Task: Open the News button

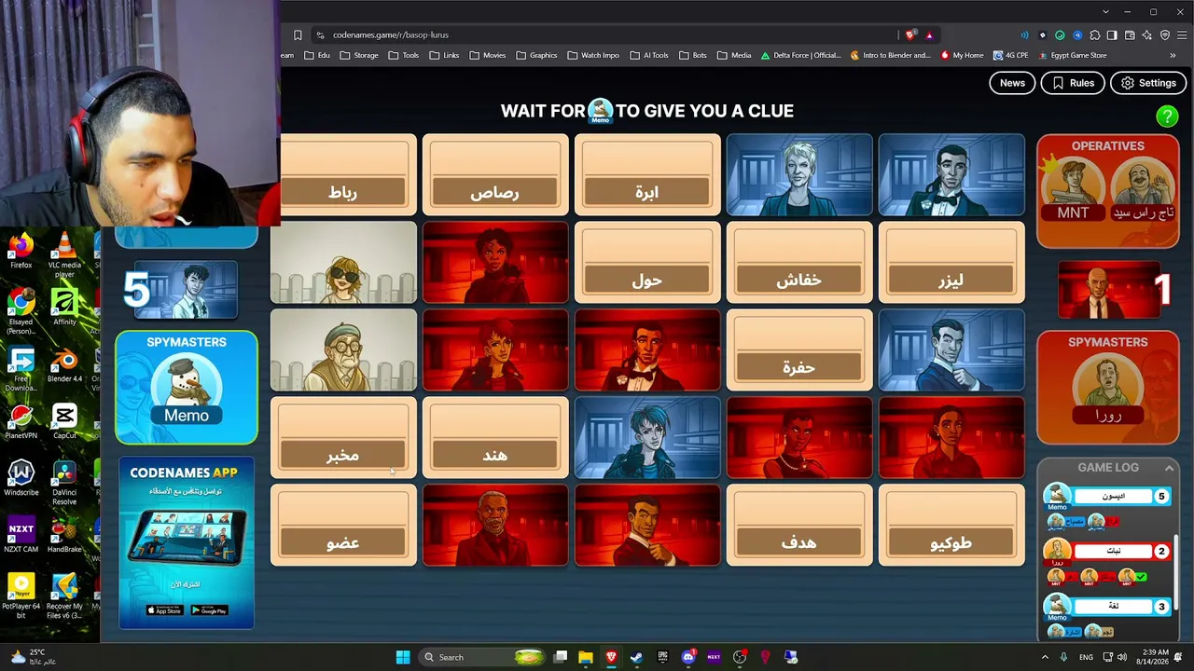Action: [1012, 83]
